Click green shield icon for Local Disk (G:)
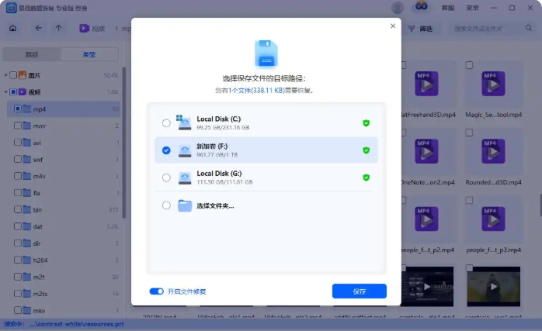The image size is (542, 331). pos(366,178)
